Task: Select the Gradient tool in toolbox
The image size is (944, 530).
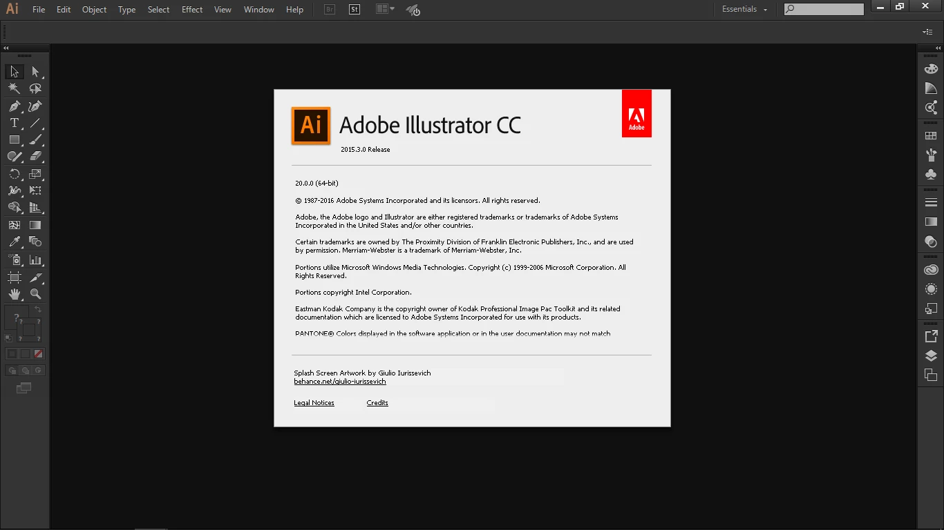Action: point(35,225)
